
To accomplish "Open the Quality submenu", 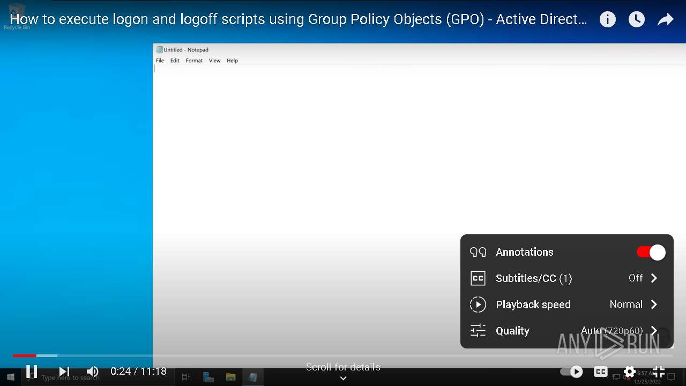I will pyautogui.click(x=567, y=331).
